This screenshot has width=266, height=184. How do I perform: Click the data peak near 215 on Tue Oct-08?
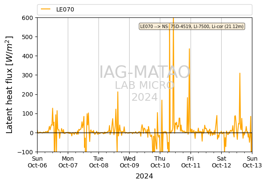click(118, 92)
